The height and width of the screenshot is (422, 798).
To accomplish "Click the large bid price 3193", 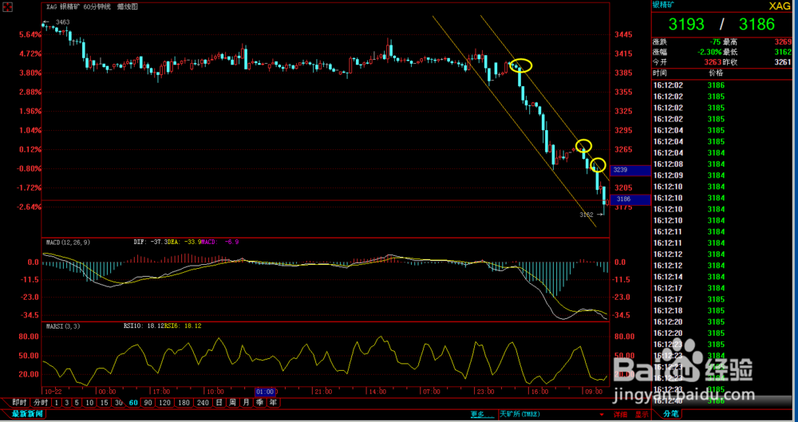I will pyautogui.click(x=686, y=24).
